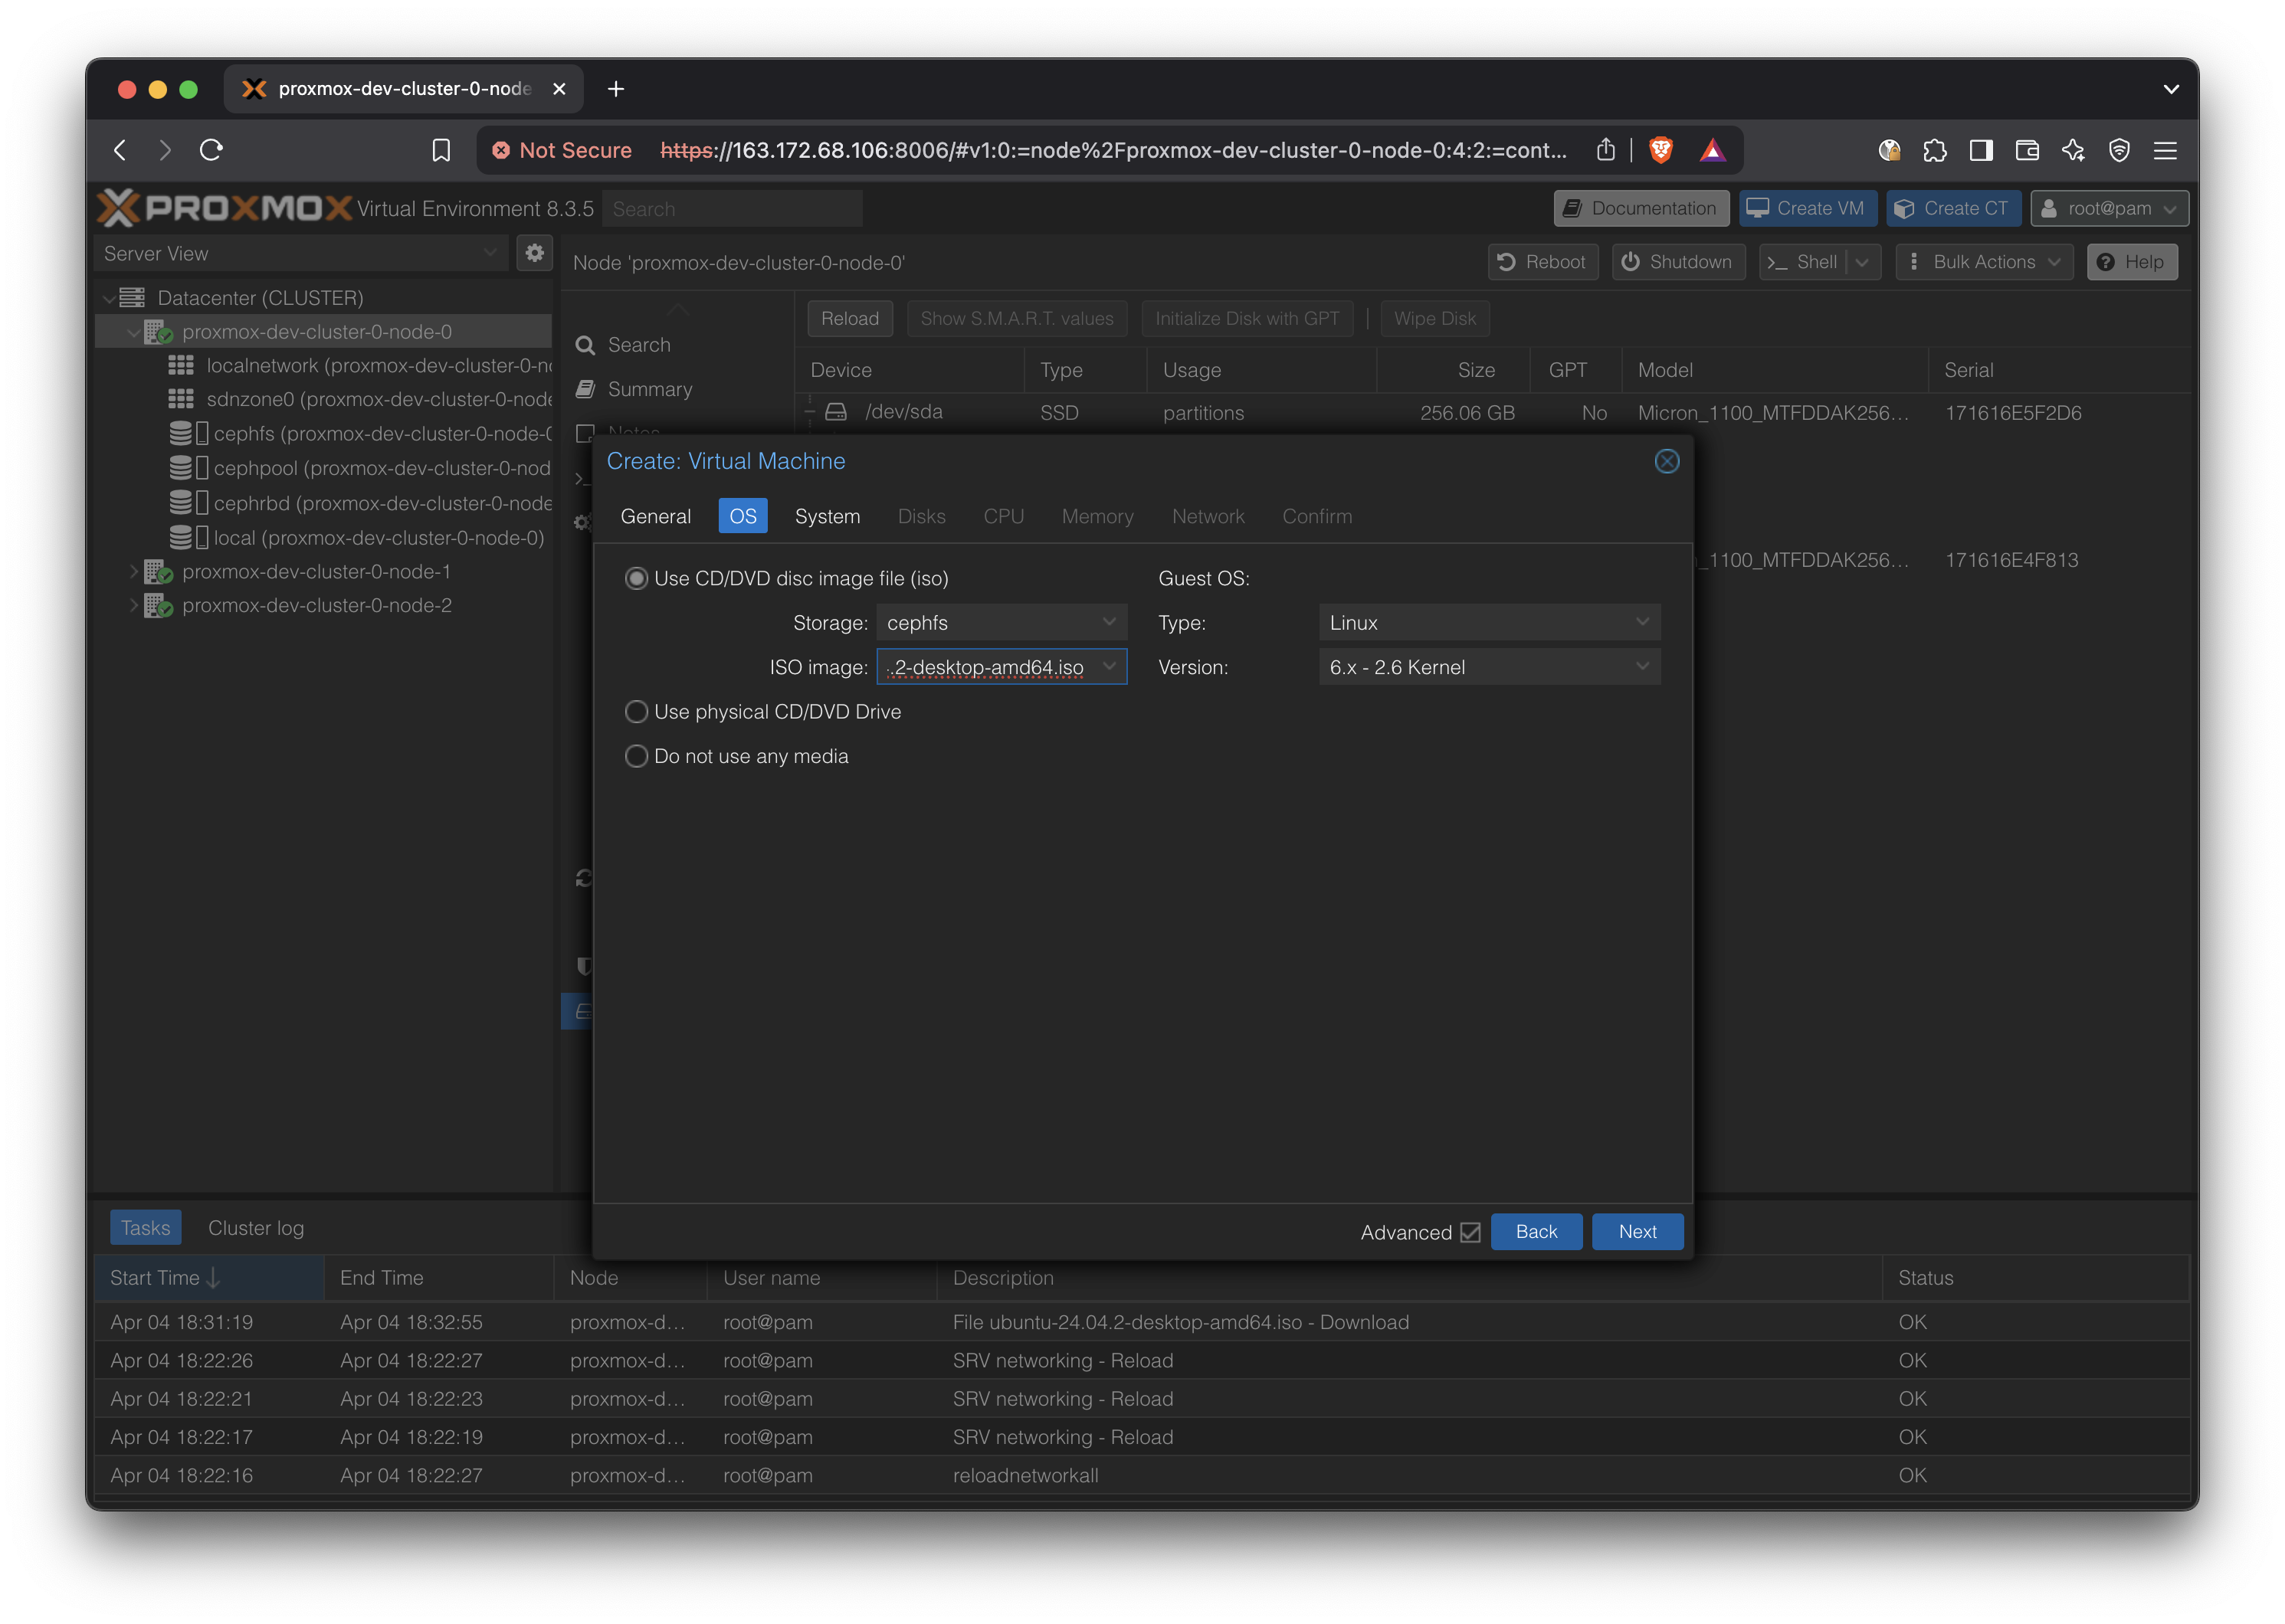Screen dimensions: 2285x1624
Task: Click the browser reload page icon
Action: 211,150
